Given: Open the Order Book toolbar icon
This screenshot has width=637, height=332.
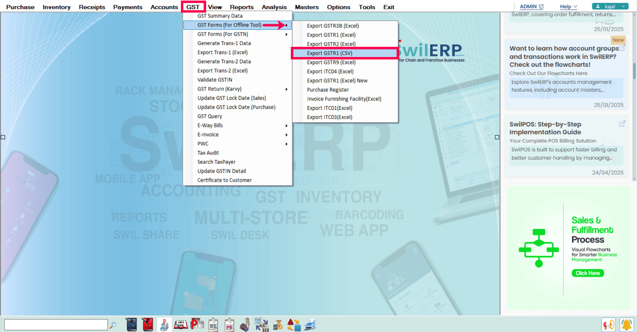Looking at the screenshot, I should click(x=181, y=324).
